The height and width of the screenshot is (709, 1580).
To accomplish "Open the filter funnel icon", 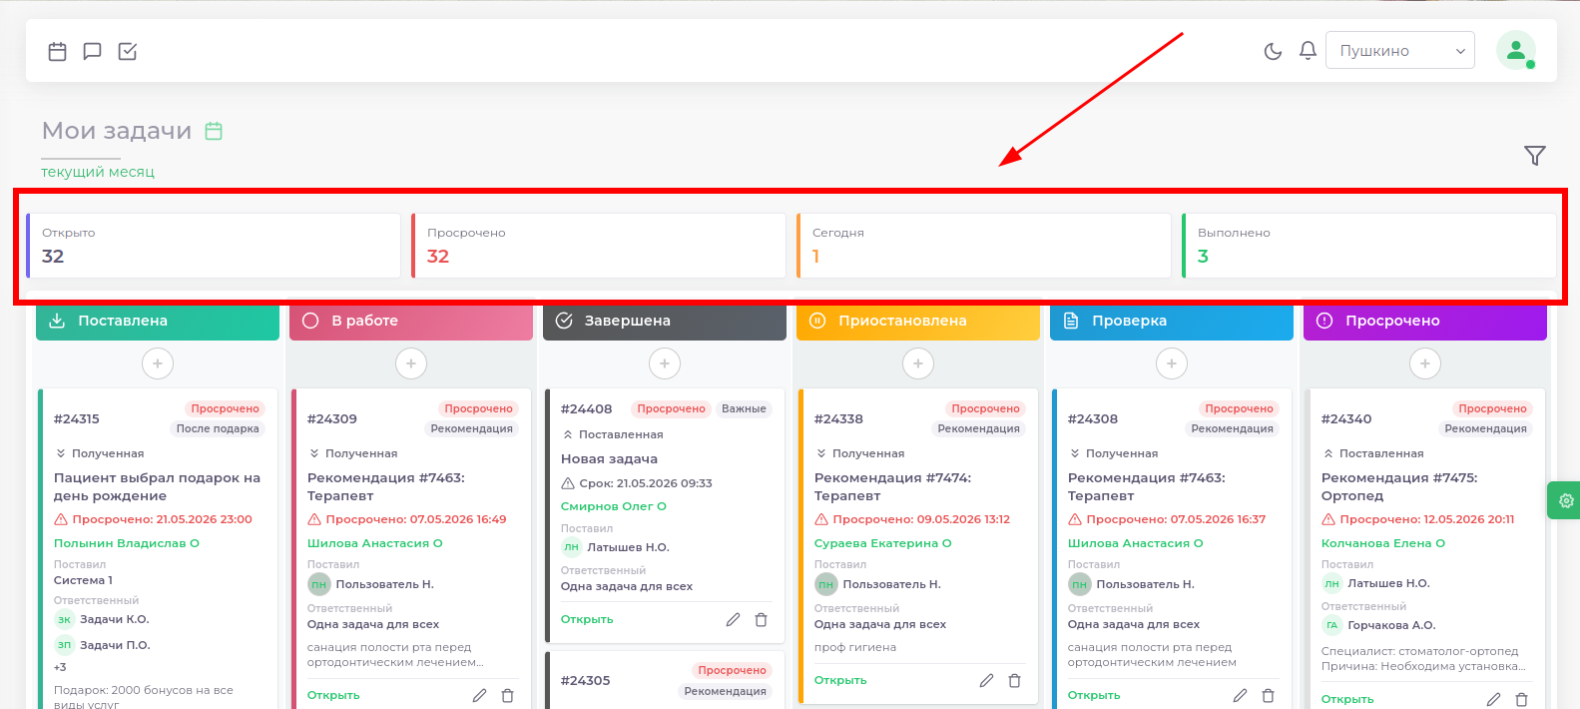I will click(1535, 155).
